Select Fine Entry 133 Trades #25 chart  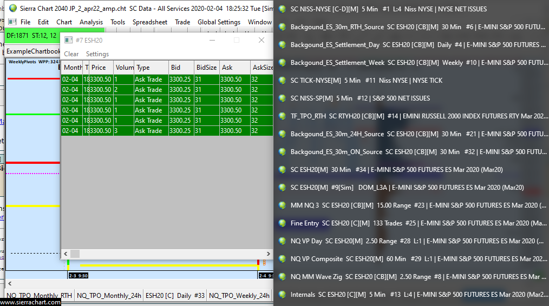419,223
